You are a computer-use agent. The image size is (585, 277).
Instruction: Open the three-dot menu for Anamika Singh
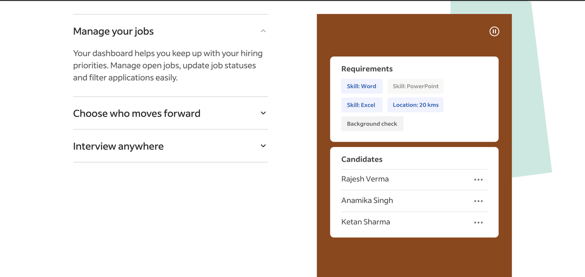point(479,201)
